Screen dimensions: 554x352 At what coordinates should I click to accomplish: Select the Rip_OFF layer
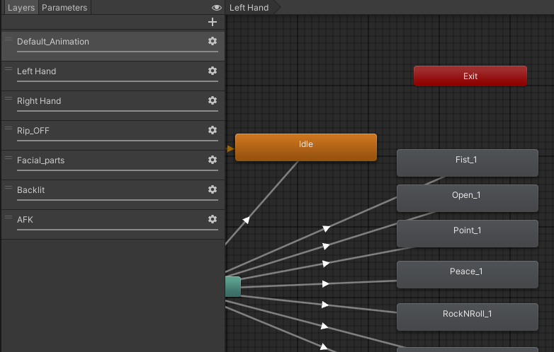(x=113, y=135)
